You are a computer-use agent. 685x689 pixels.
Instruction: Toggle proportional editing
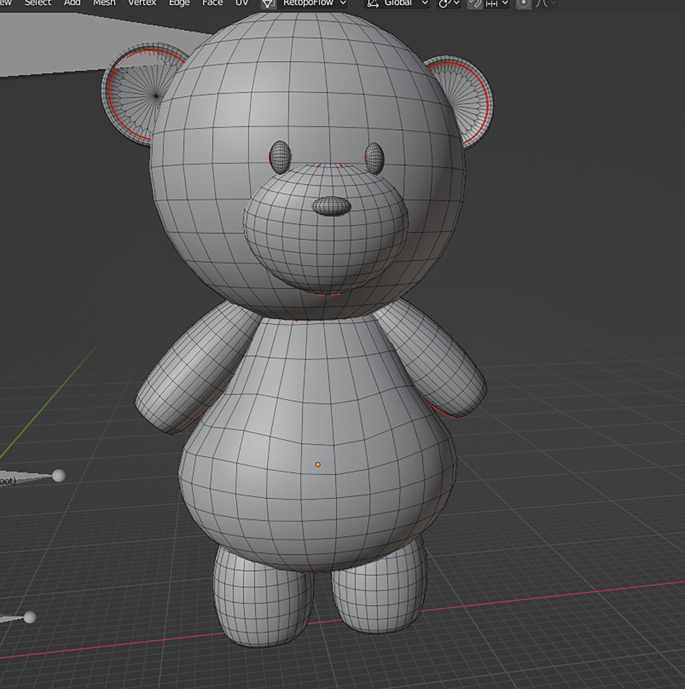tap(523, 3)
